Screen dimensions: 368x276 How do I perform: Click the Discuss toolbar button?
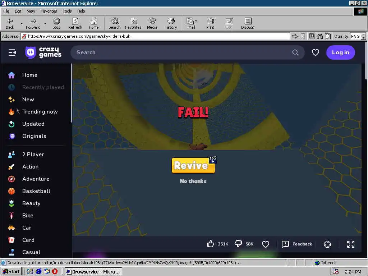(247, 23)
